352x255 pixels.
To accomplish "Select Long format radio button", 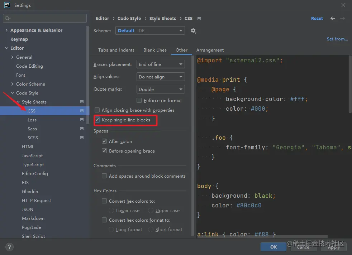I will click(111, 230).
